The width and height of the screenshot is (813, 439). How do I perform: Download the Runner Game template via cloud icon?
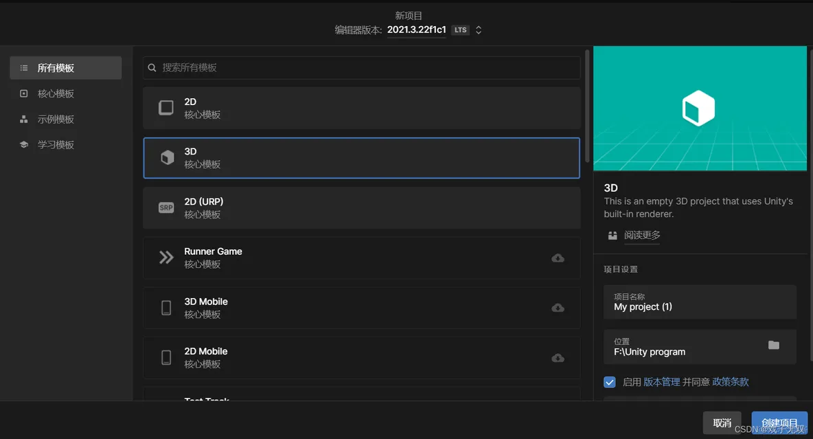point(558,258)
